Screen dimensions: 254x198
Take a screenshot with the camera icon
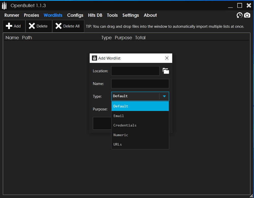coord(247,15)
